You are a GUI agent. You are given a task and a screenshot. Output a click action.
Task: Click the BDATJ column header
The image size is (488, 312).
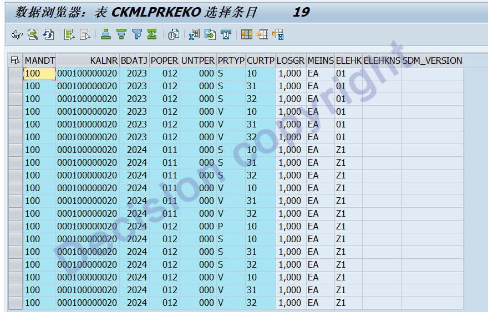[134, 60]
